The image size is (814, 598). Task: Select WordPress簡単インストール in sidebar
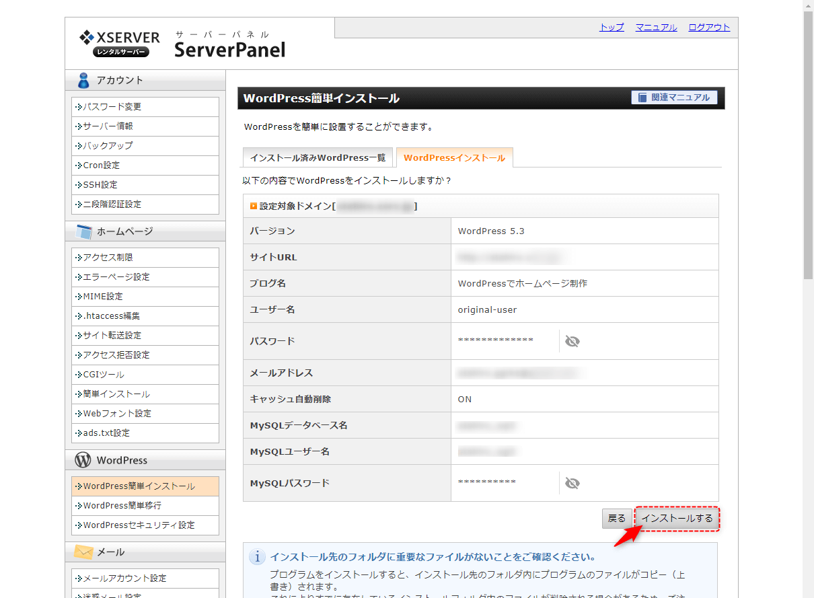[145, 486]
